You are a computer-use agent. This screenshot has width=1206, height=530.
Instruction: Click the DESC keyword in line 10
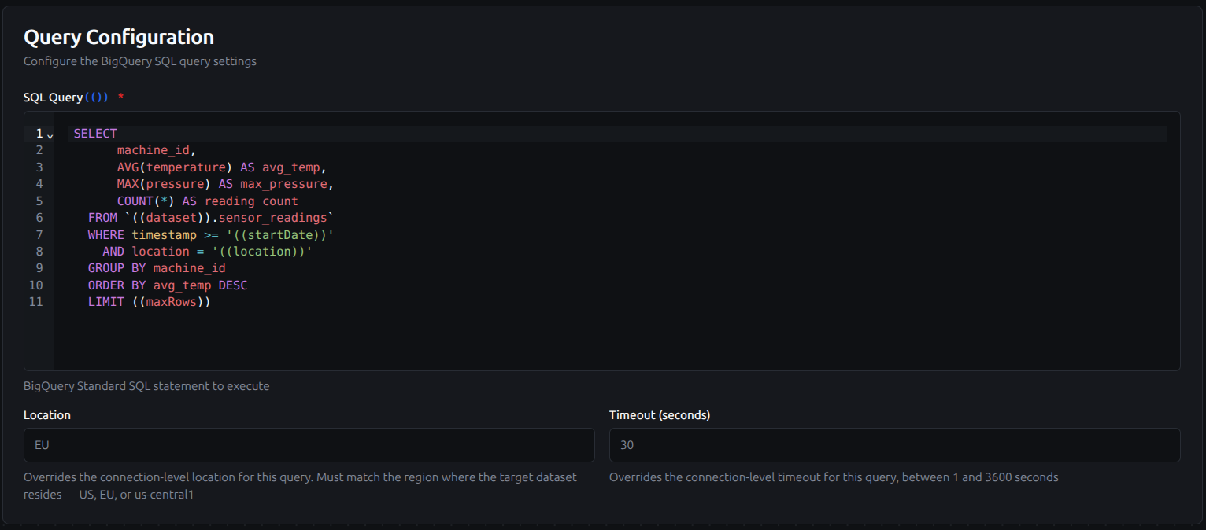point(232,285)
